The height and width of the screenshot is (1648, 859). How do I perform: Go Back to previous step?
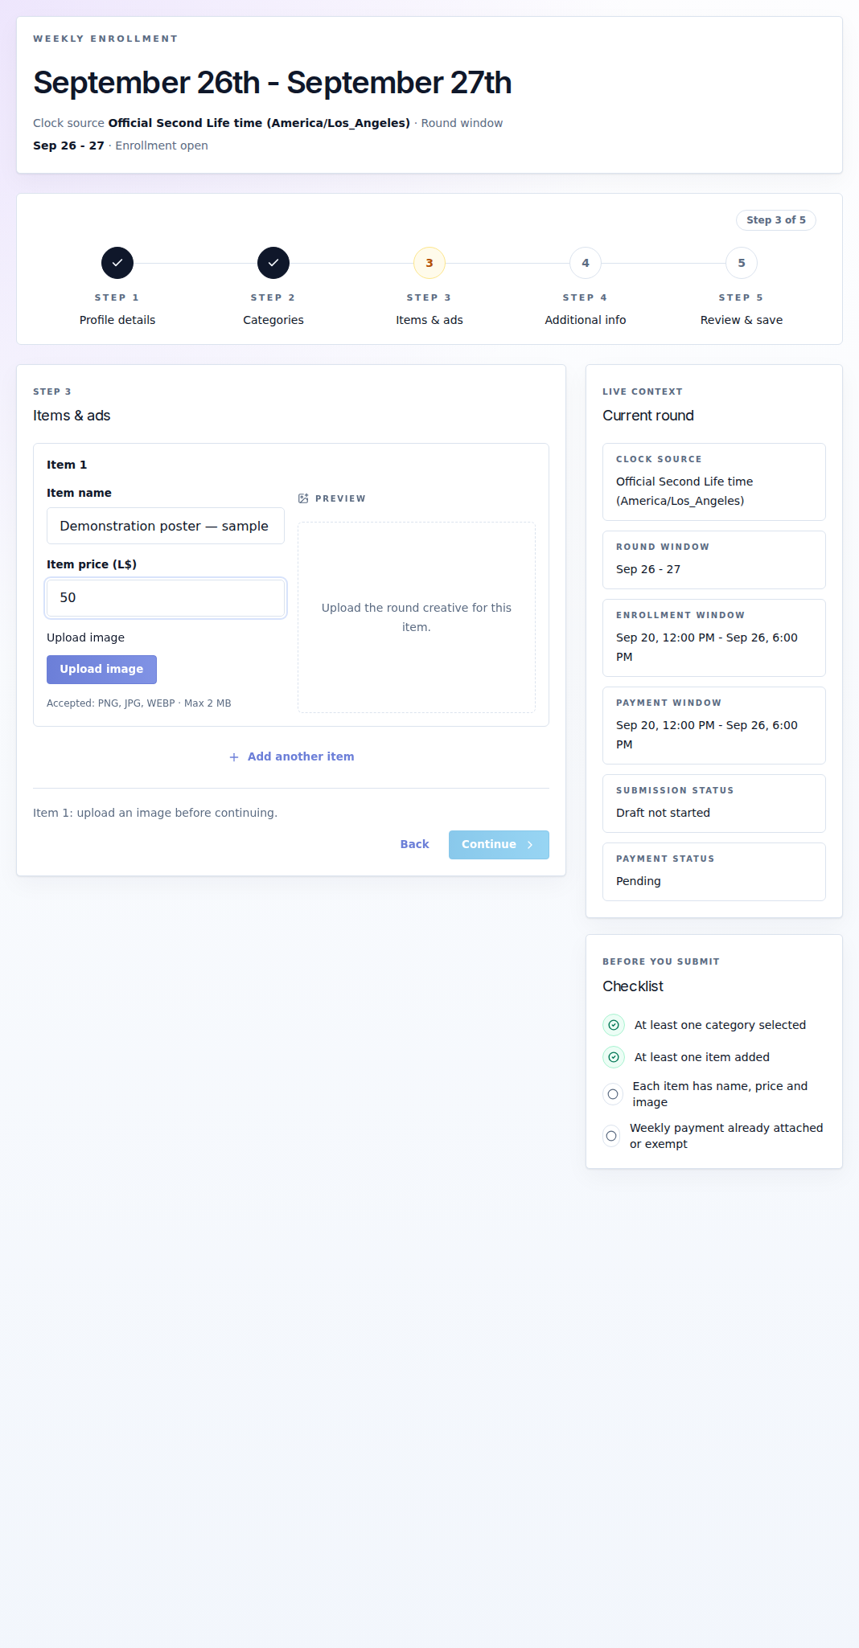coord(415,845)
